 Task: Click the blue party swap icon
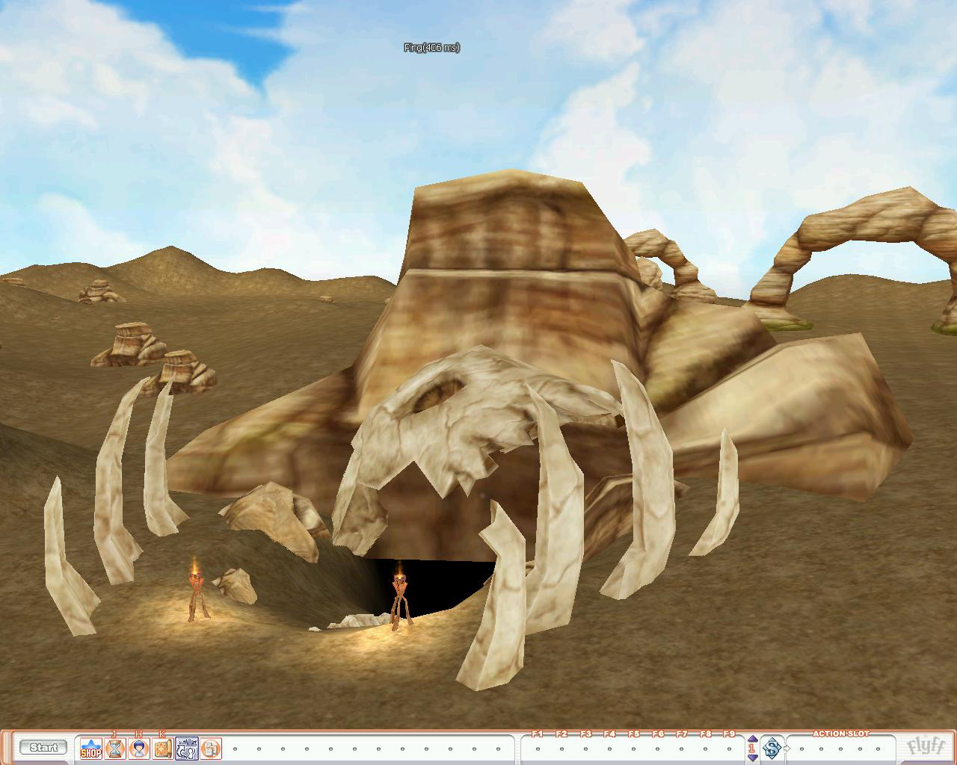(x=186, y=749)
